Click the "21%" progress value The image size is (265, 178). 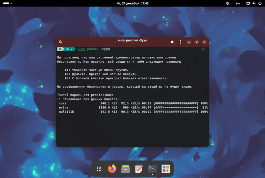[x=205, y=107]
